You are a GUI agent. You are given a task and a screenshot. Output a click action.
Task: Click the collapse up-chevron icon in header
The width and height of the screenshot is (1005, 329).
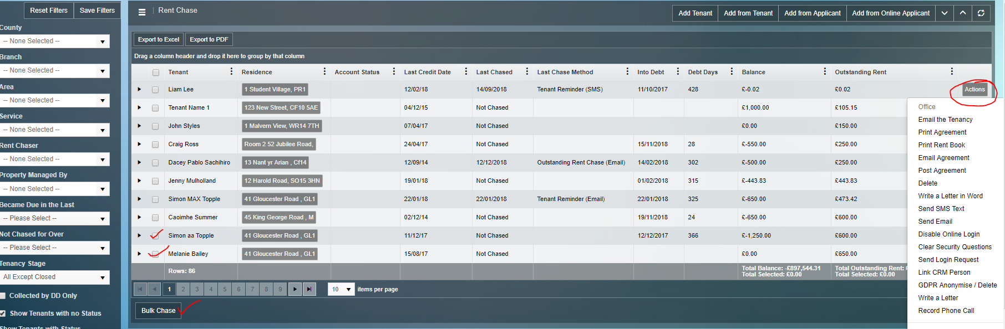[962, 13]
